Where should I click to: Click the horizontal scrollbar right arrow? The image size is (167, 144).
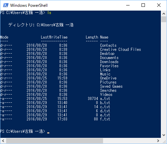[158, 141]
